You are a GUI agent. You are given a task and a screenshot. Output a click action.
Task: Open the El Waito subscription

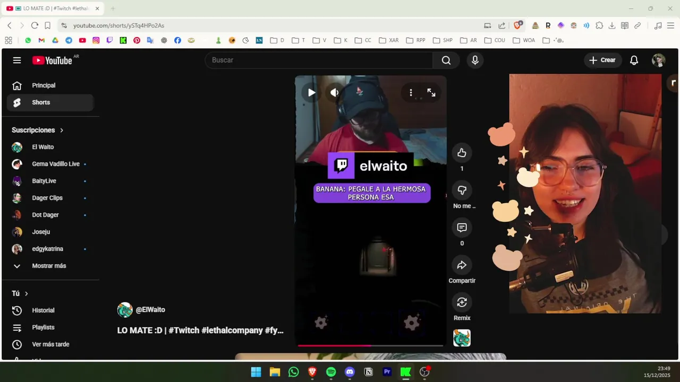click(x=50, y=147)
